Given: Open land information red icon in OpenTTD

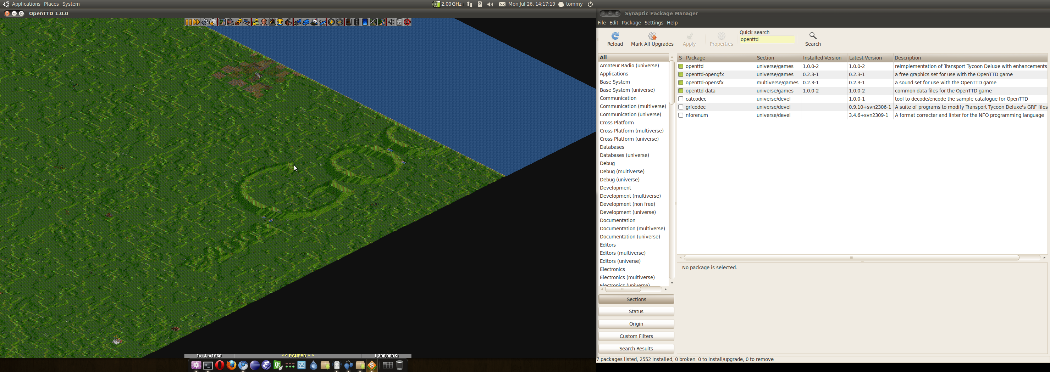Looking at the screenshot, I should pyautogui.click(x=408, y=22).
